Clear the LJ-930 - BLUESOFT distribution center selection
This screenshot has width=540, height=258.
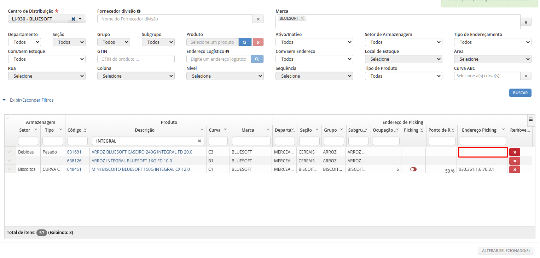pos(73,19)
